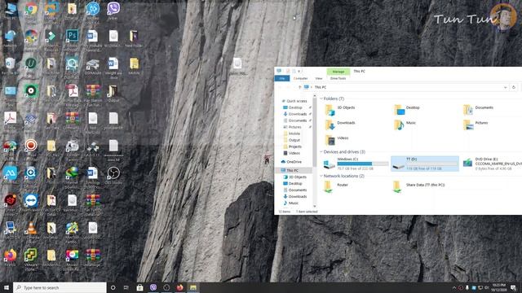Click the navigation pane scrollbar
This screenshot has width=522, height=293.
315,133
